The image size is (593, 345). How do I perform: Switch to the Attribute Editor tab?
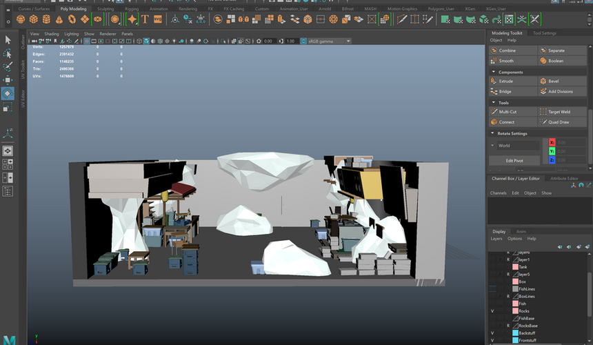coord(564,178)
